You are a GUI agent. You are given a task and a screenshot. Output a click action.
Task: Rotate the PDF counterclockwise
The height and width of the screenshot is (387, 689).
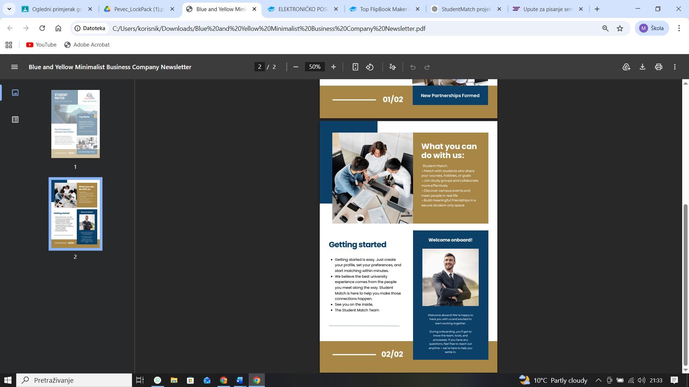coord(370,67)
